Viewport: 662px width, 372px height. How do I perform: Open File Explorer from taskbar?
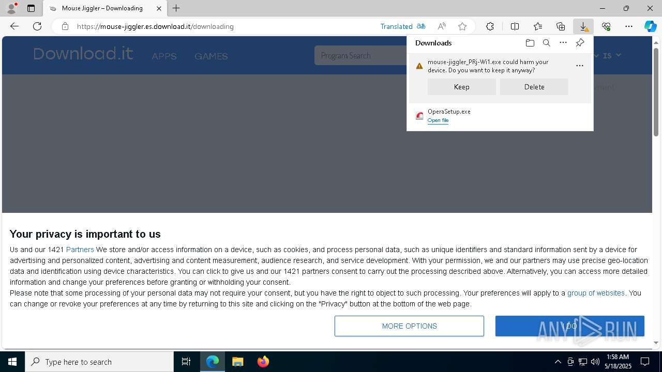coord(237,362)
